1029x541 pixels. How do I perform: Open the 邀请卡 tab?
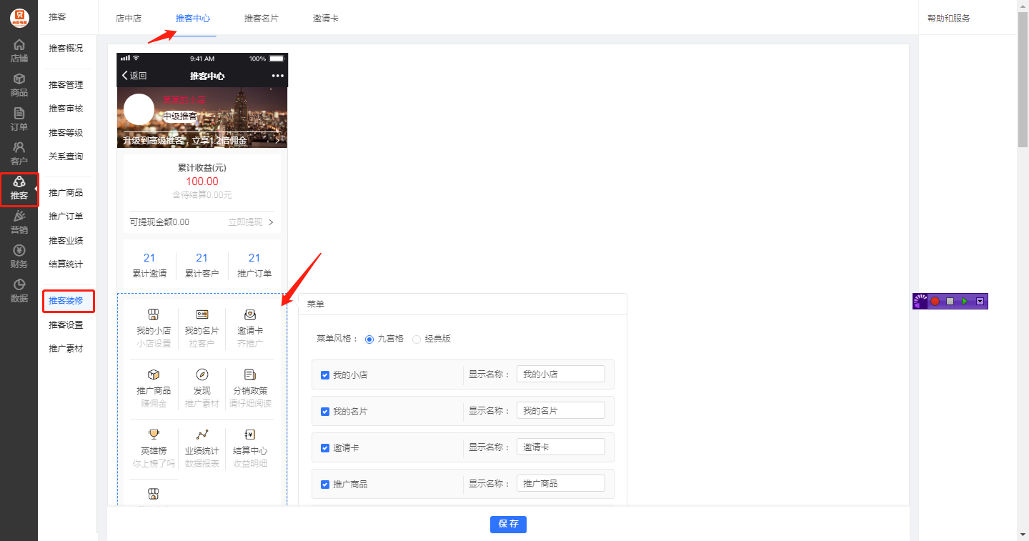(x=326, y=18)
